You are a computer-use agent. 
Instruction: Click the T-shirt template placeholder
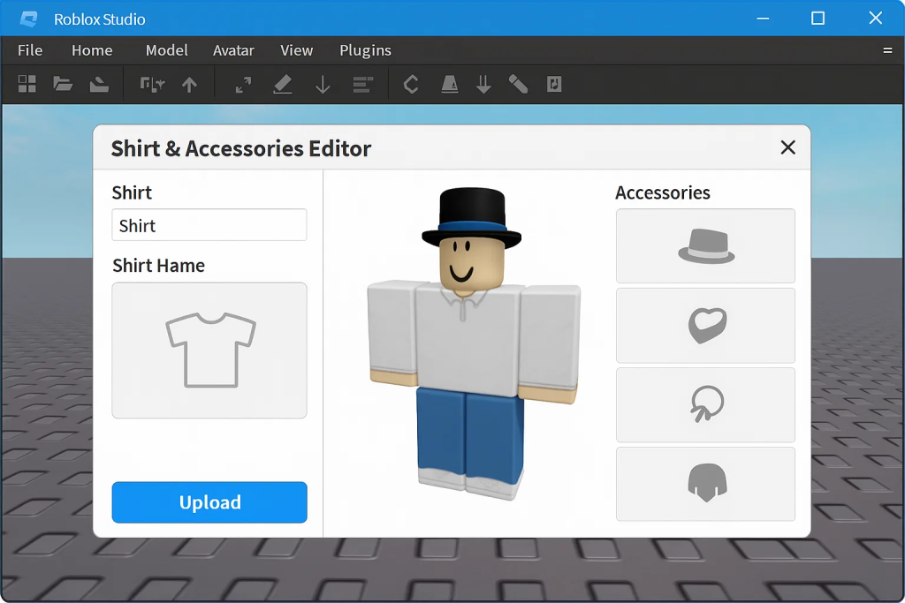pos(209,350)
